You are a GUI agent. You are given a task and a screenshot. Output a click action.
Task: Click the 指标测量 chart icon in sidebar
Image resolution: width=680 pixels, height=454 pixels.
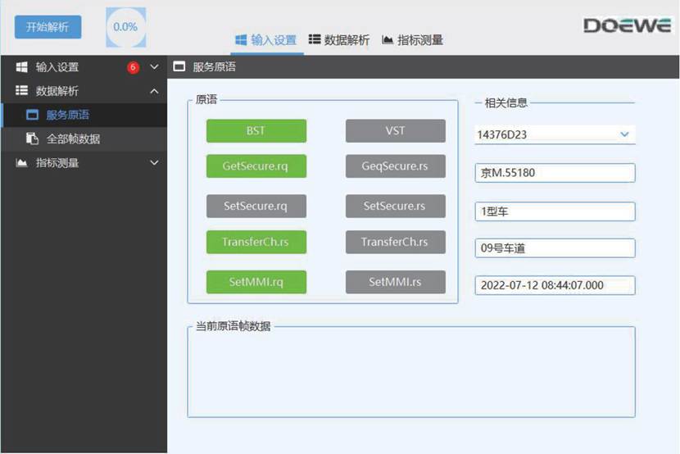pyautogui.click(x=22, y=163)
